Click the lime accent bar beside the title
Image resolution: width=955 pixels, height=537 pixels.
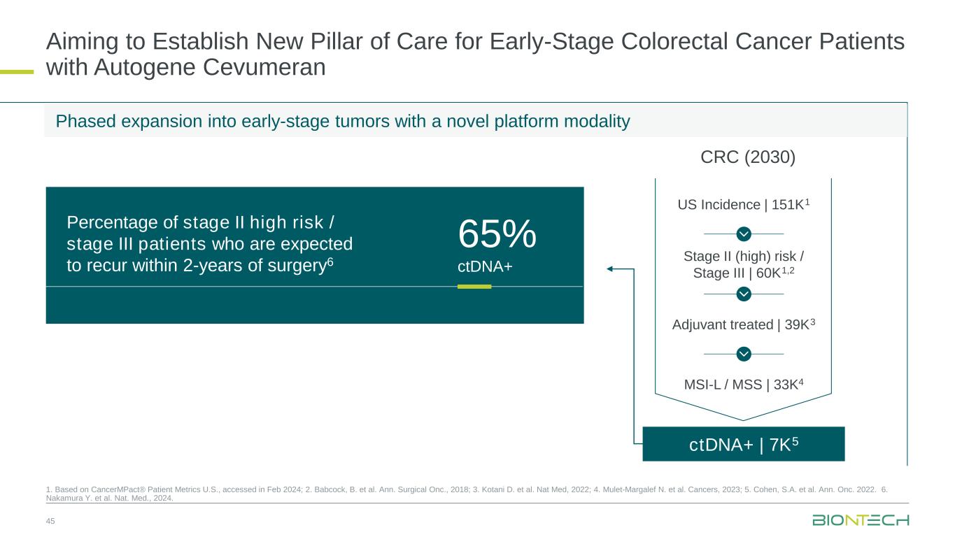[x=17, y=71]
